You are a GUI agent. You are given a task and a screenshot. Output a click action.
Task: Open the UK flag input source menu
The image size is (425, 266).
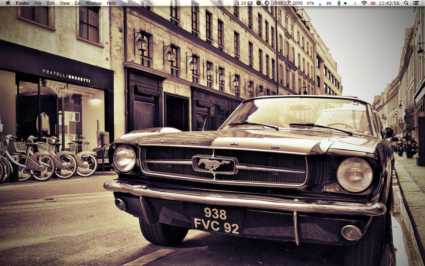(373, 3)
